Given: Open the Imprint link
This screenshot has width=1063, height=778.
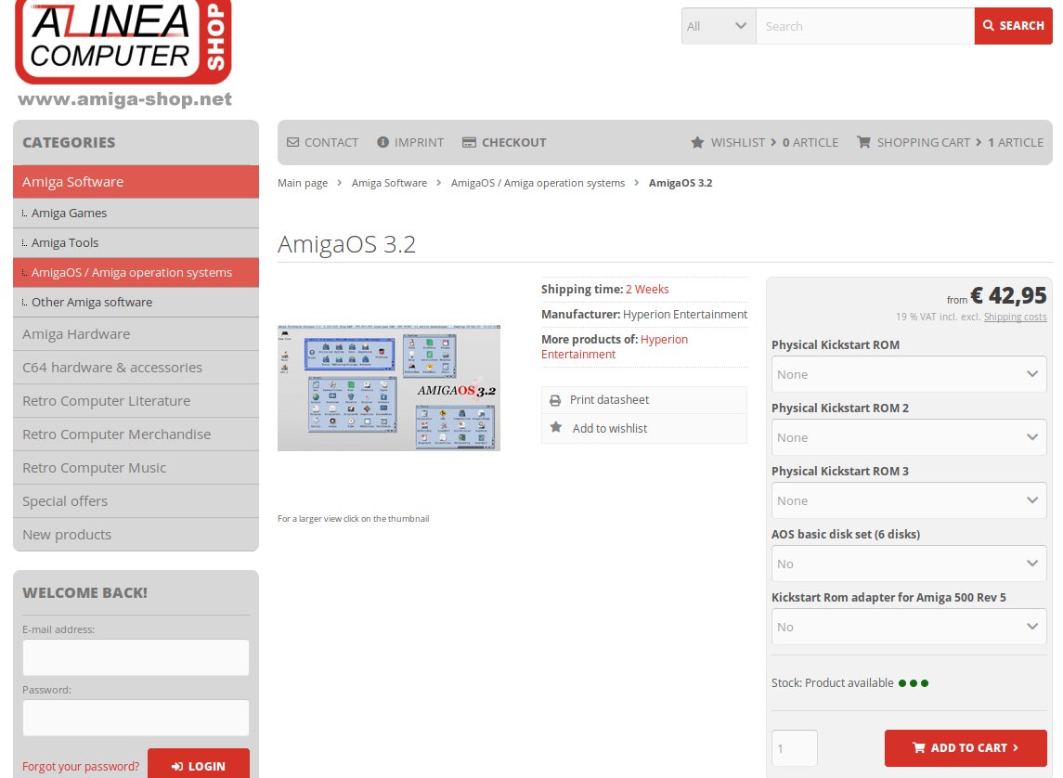Looking at the screenshot, I should pos(410,142).
